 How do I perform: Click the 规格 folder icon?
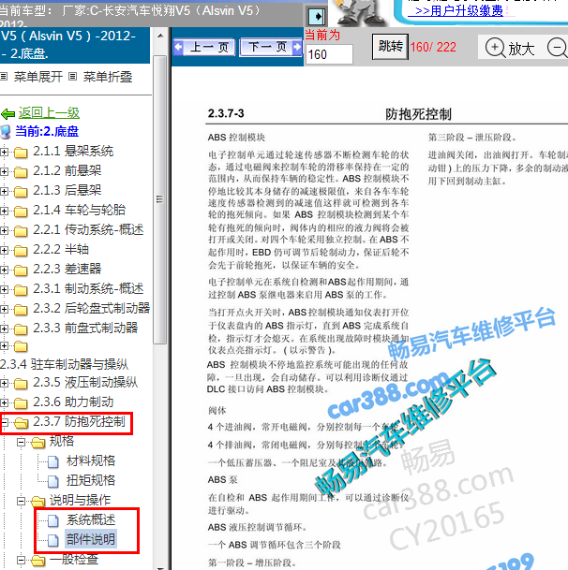[x=37, y=443]
